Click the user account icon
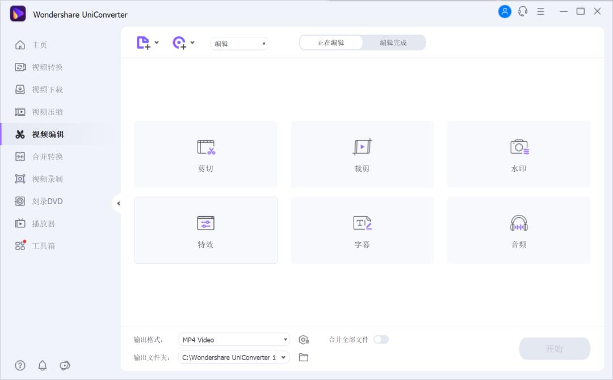The width and height of the screenshot is (613, 380). (505, 11)
